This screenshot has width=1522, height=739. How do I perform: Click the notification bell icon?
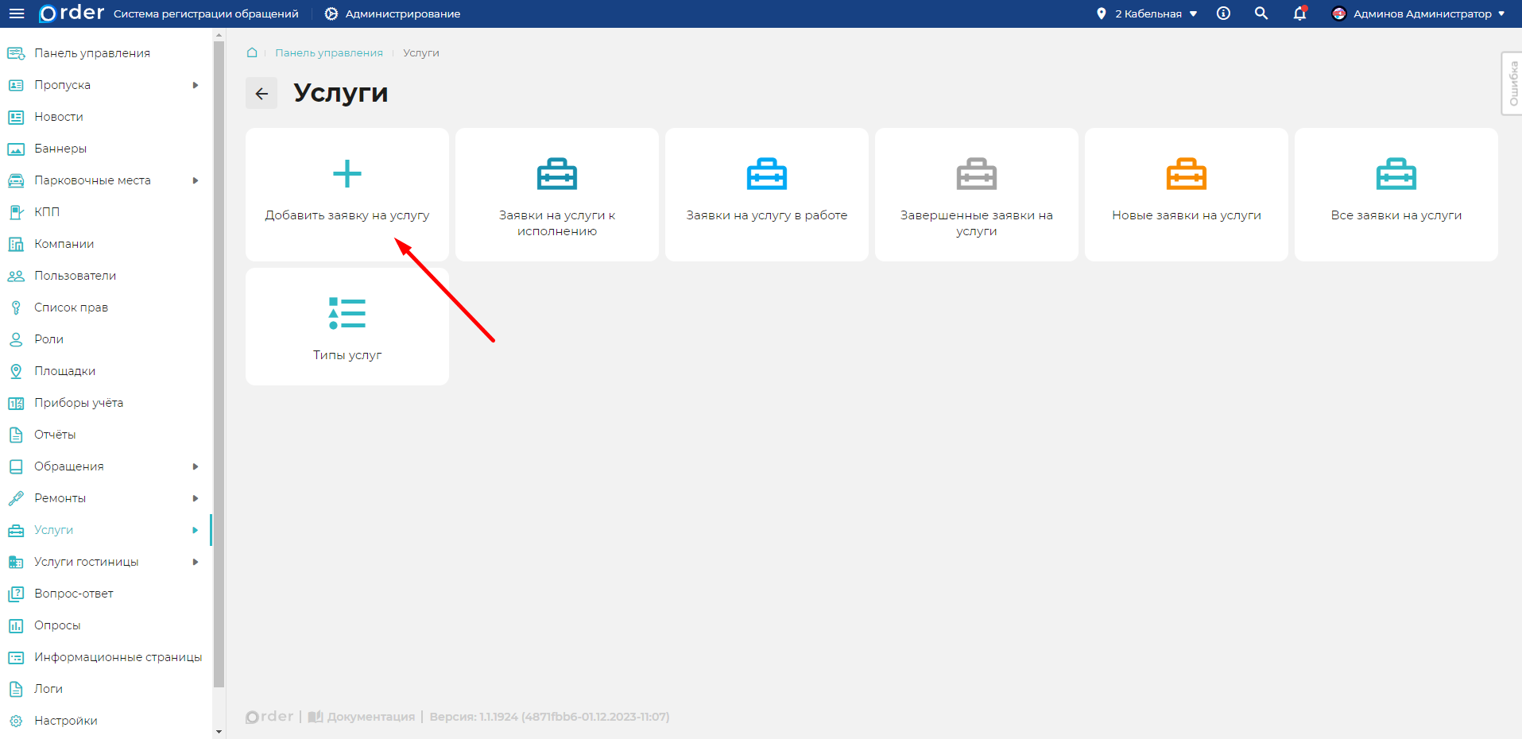[x=1299, y=14]
